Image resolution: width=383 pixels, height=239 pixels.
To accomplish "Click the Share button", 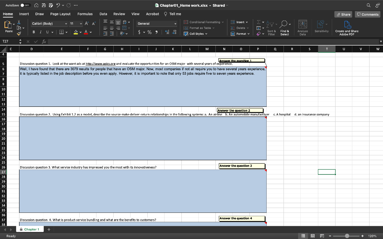I will point(343,14).
